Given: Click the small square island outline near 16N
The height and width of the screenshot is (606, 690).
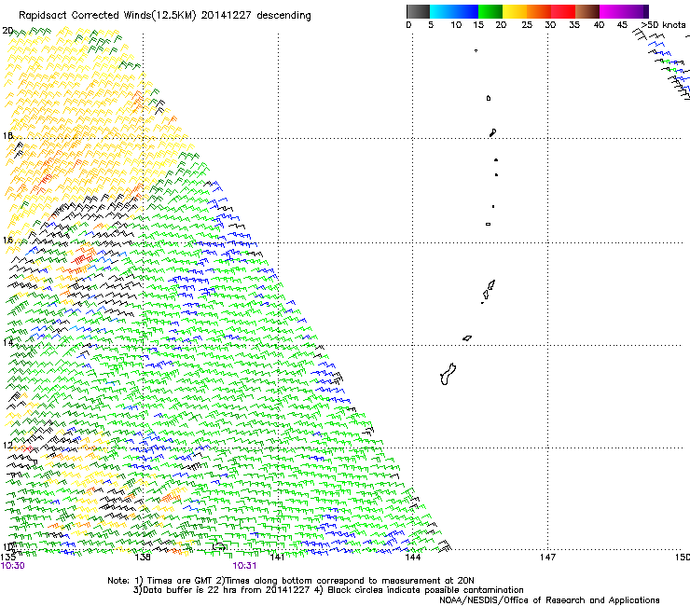Looking at the screenshot, I should 488,224.
